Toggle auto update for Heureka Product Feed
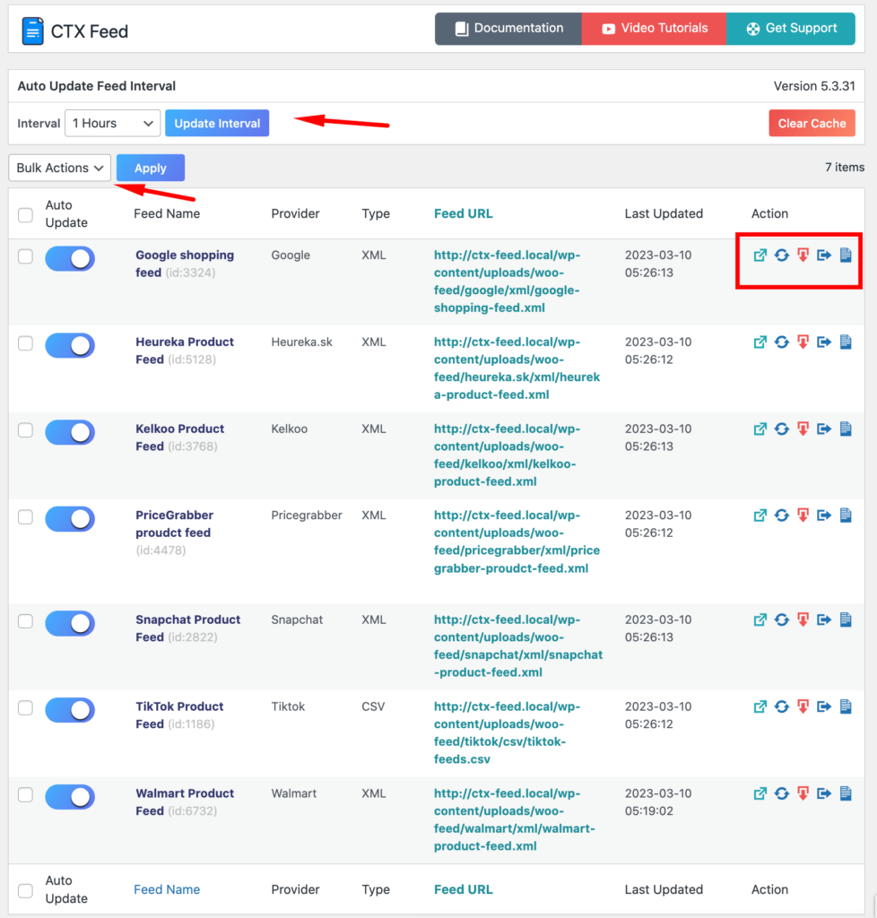This screenshot has width=877, height=918. tap(70, 345)
